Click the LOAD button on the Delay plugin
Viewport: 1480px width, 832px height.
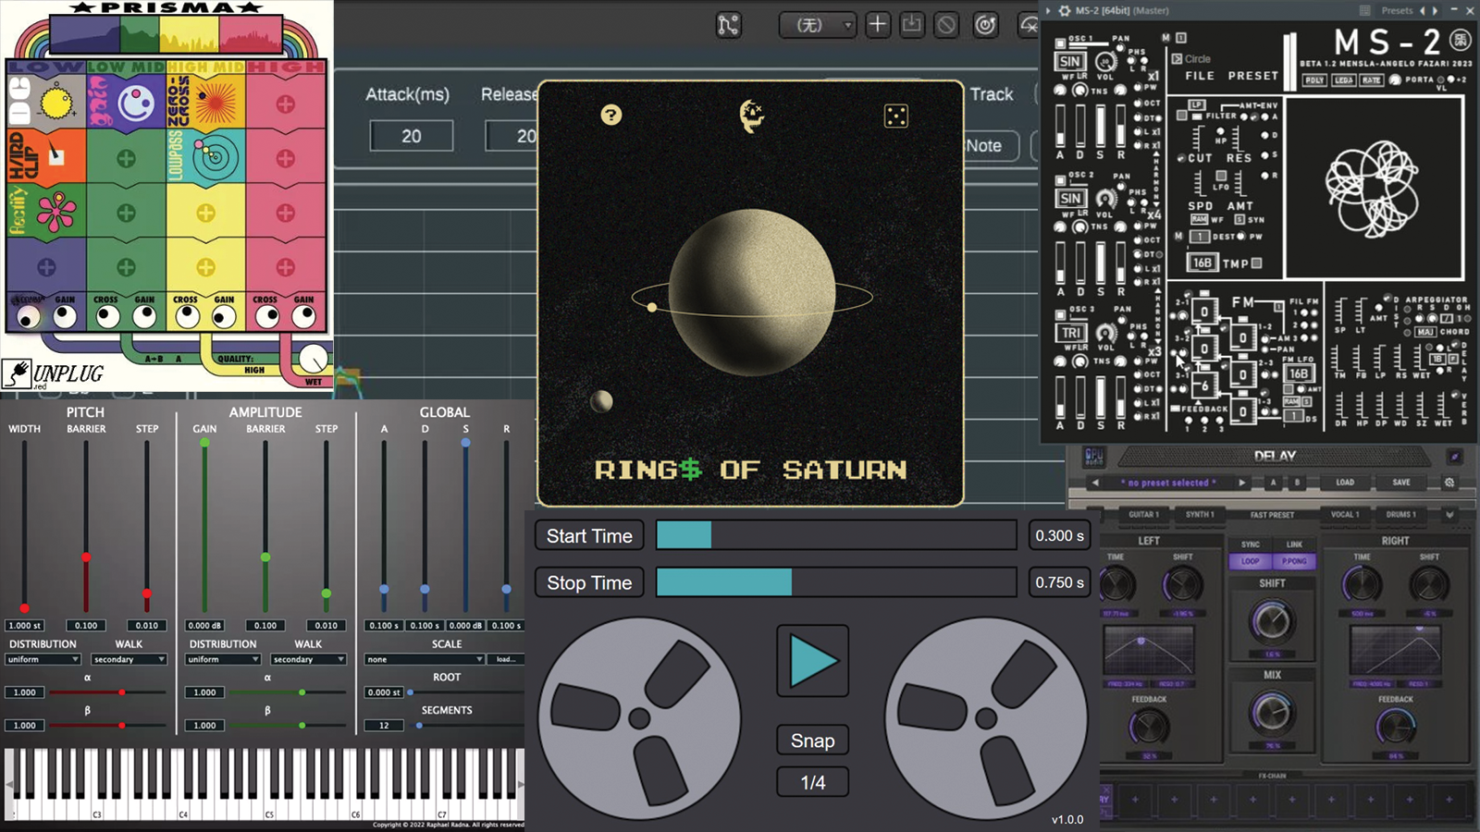coord(1346,482)
